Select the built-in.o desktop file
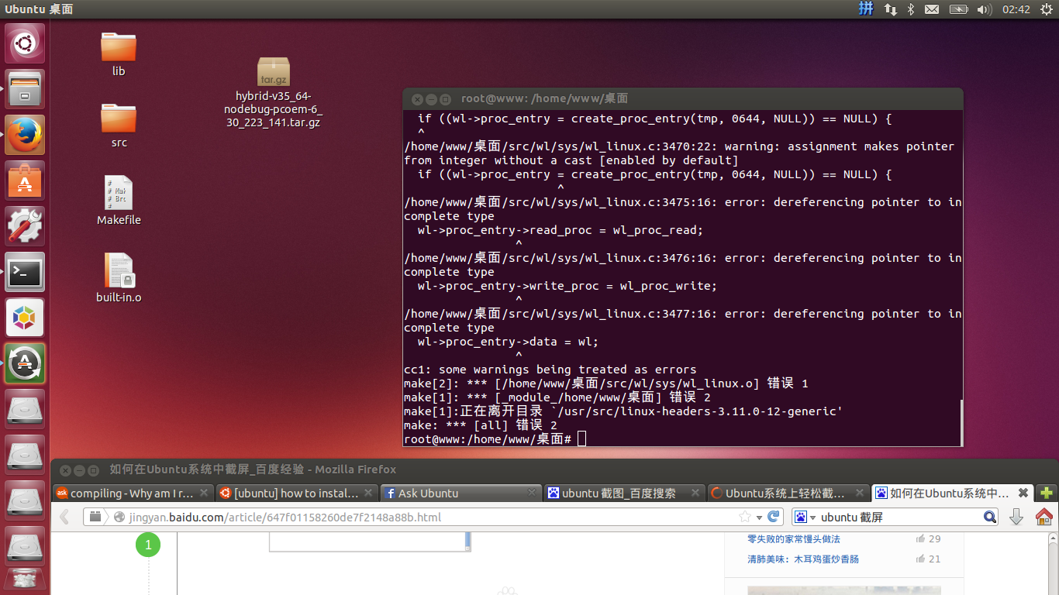1059x595 pixels. tap(119, 277)
